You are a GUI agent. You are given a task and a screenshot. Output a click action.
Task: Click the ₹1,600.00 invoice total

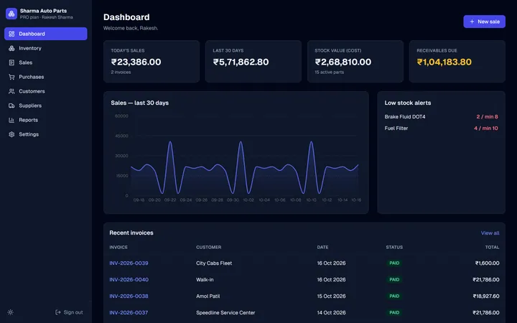point(487,263)
